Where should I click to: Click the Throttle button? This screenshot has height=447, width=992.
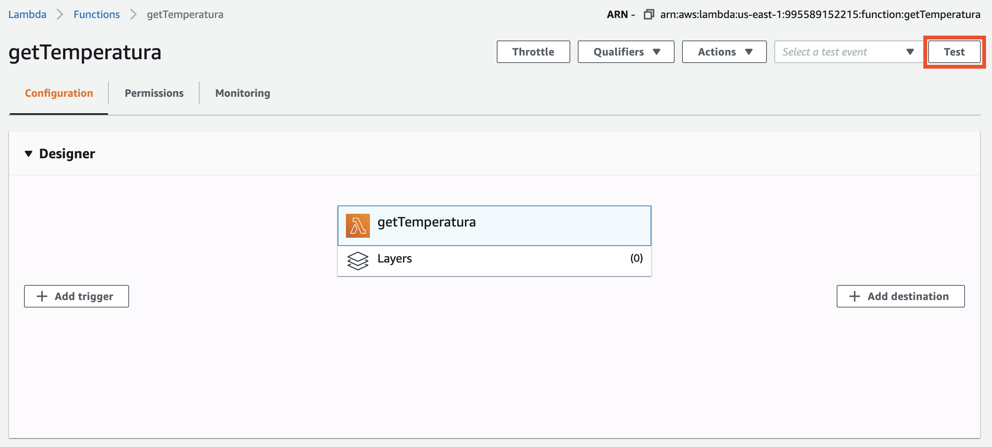pos(533,52)
